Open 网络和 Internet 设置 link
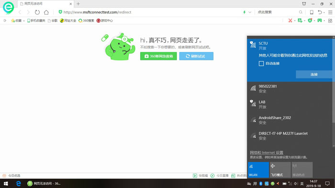335x188 pixels. 267,153
